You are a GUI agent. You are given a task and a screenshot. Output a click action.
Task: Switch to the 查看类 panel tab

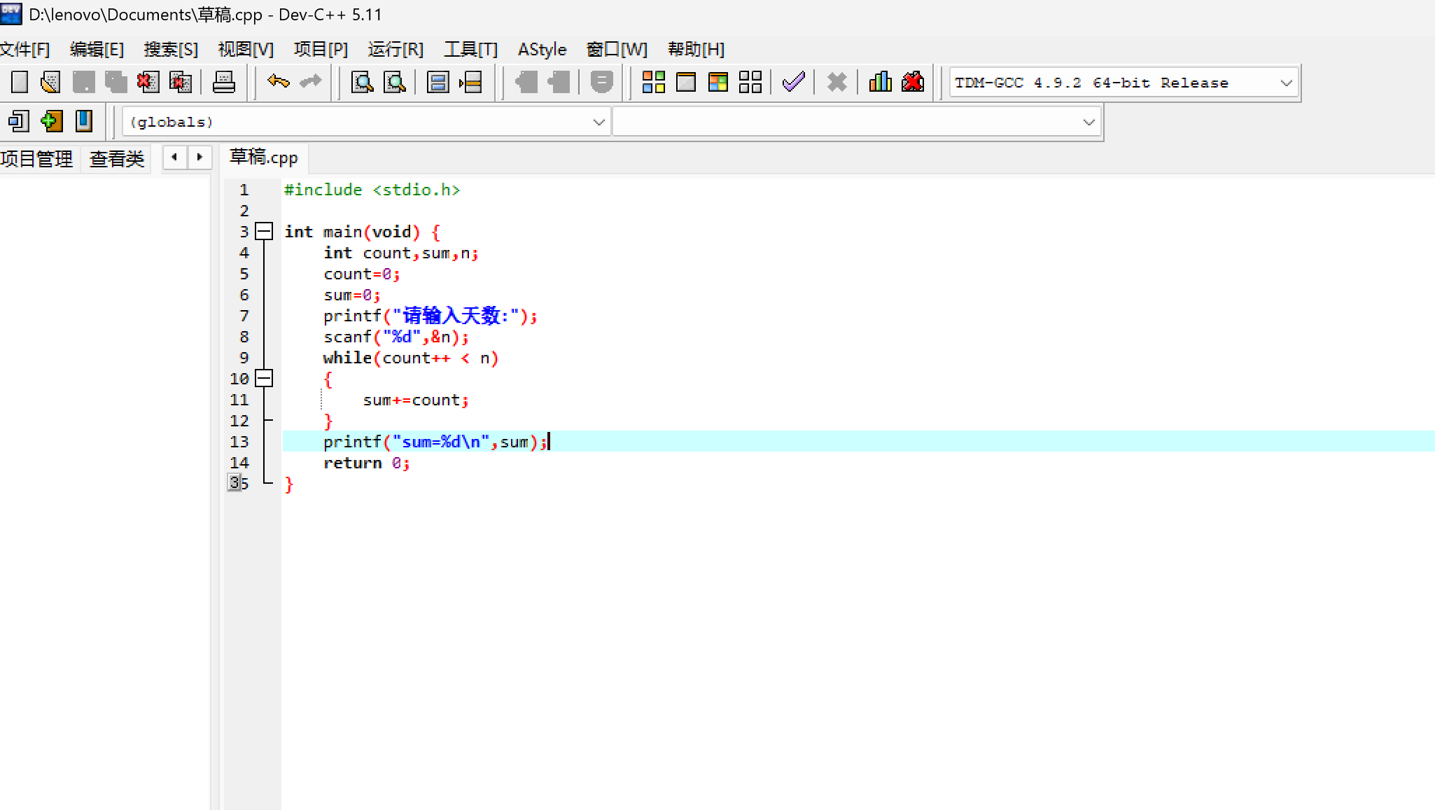117,159
